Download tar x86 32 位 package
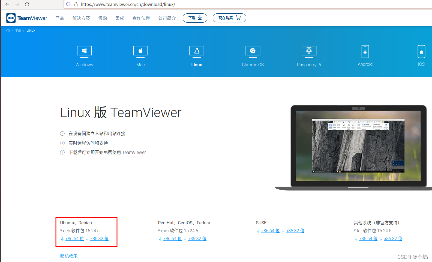The width and height of the screenshot is (432, 262). (393, 239)
